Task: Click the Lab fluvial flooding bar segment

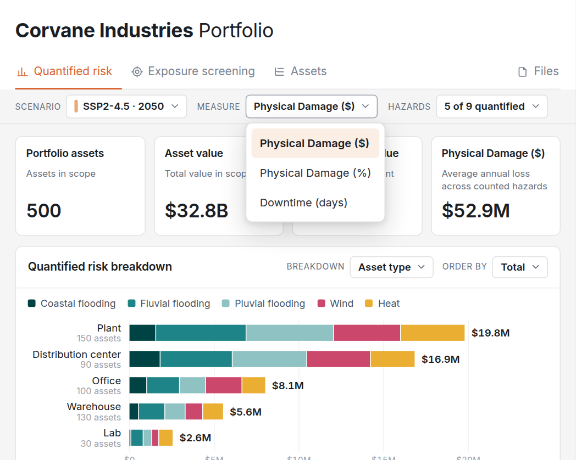Action: 137,437
